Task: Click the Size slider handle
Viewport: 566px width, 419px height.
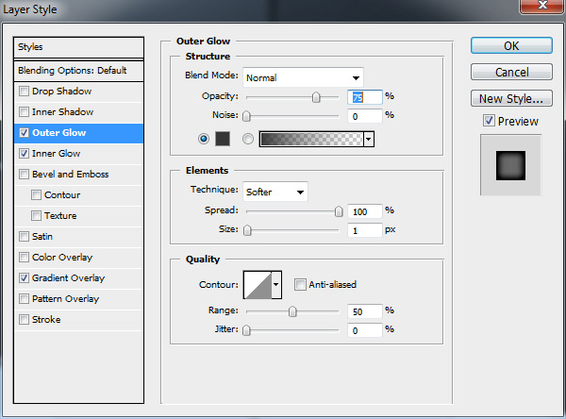Action: tap(247, 230)
